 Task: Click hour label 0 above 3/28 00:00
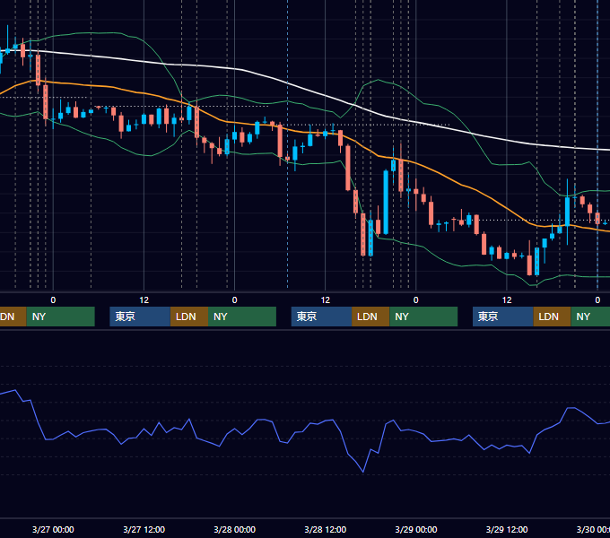[x=235, y=300]
